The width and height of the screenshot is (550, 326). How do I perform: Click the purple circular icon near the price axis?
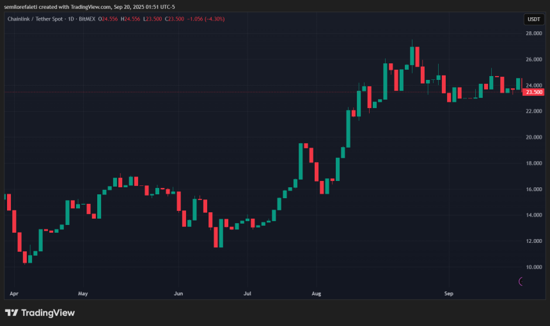point(521,281)
